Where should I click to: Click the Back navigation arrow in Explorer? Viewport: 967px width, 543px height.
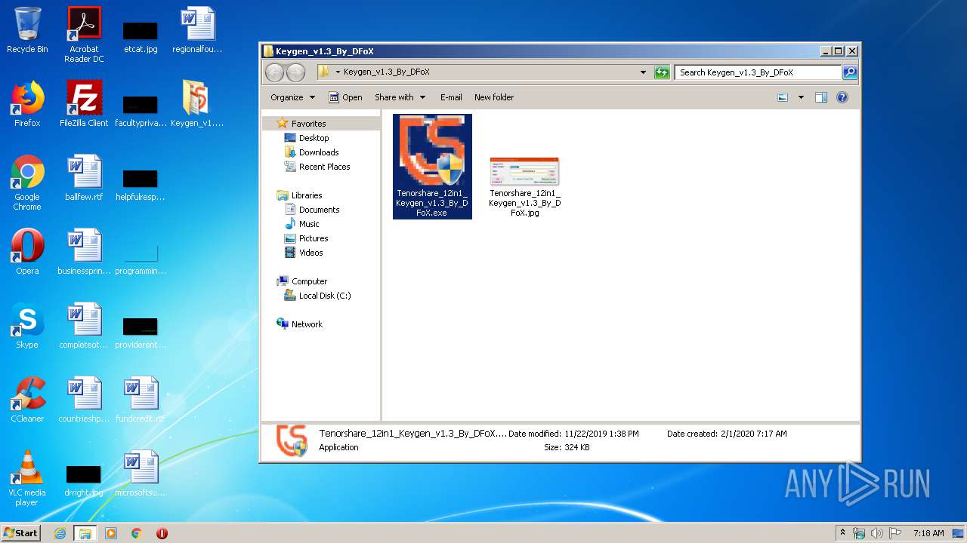274,72
